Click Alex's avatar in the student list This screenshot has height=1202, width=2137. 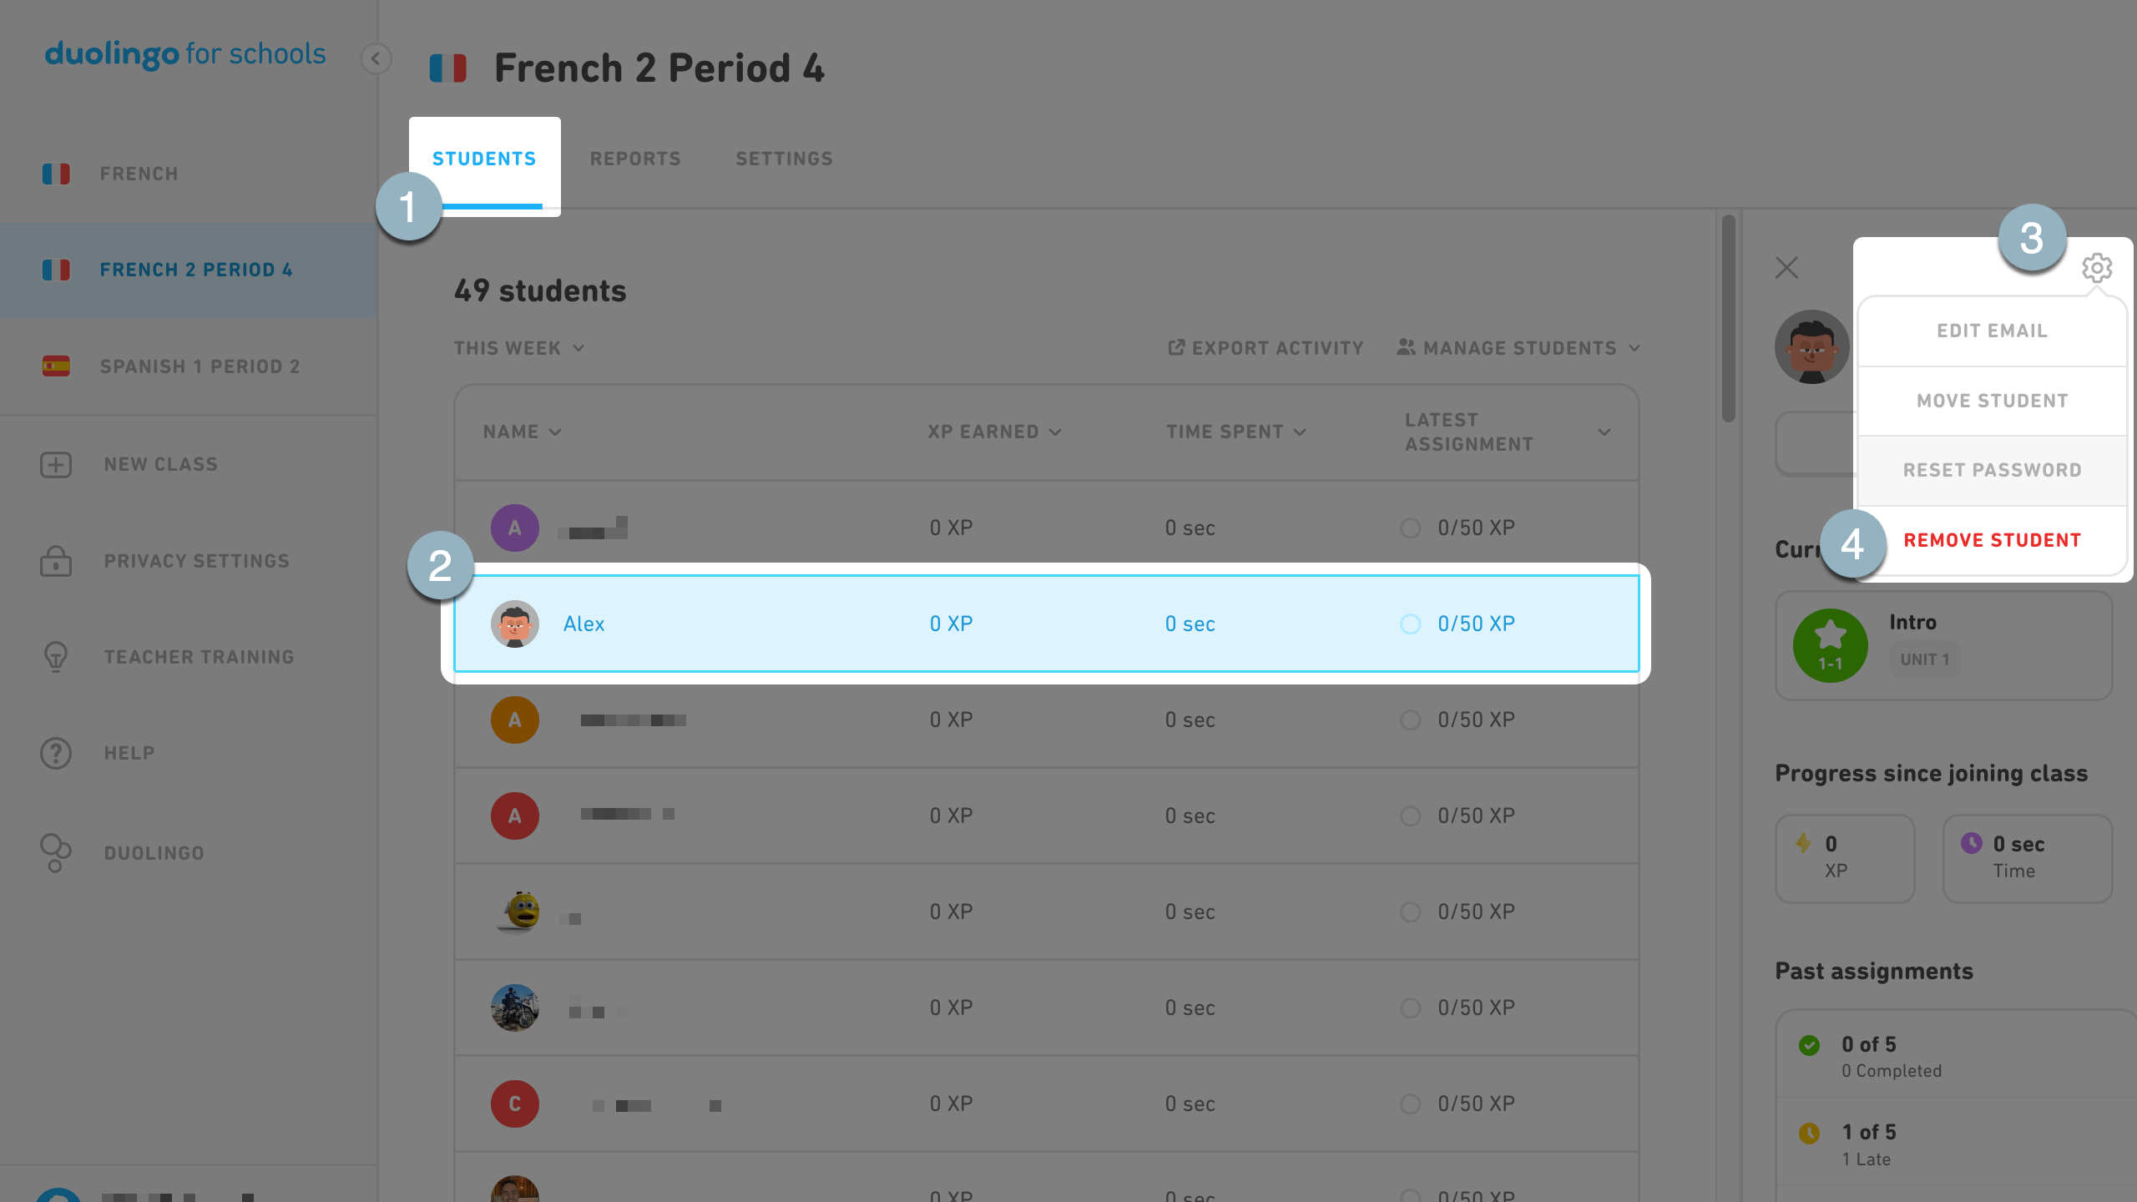pos(515,624)
